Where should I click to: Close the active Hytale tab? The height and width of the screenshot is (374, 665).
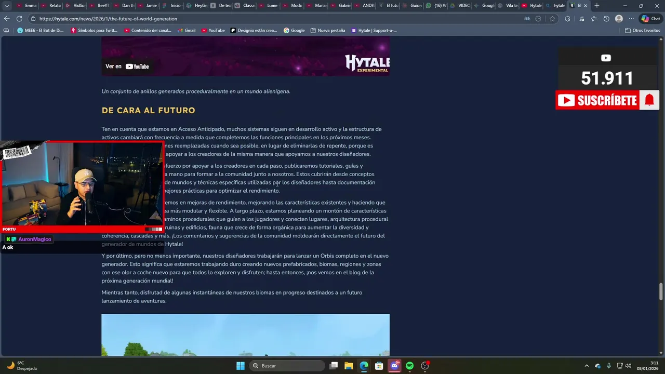(586, 6)
